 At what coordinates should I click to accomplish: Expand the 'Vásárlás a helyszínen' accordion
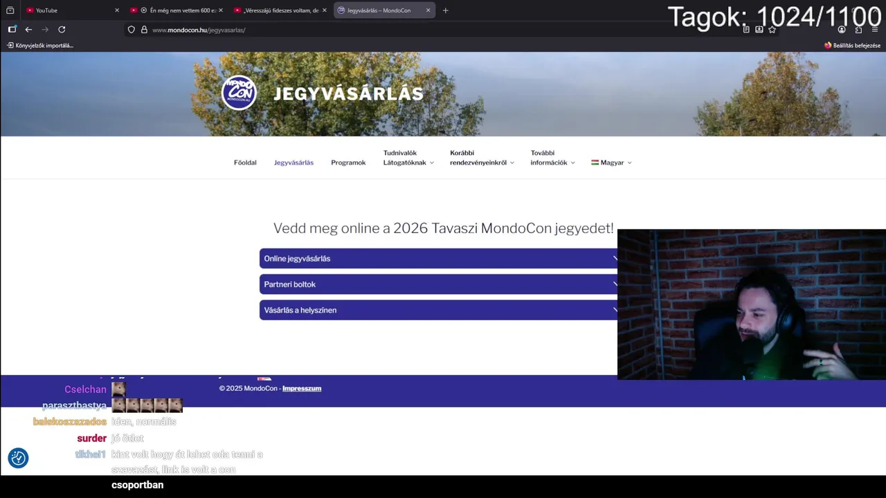[x=438, y=310]
